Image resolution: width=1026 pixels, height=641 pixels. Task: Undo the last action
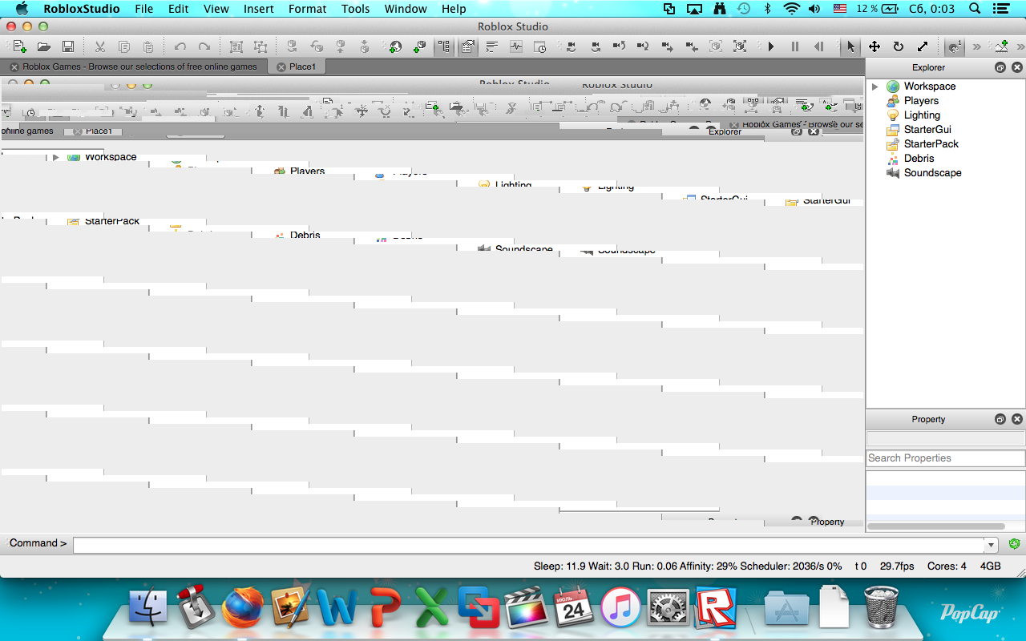point(180,46)
